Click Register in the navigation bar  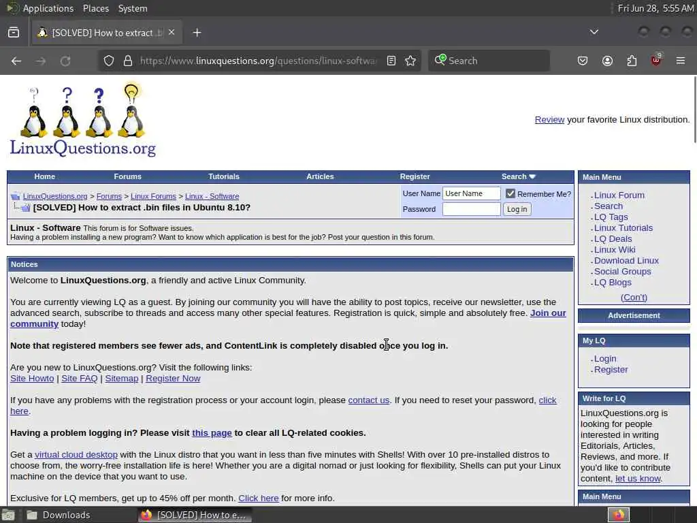415,176
